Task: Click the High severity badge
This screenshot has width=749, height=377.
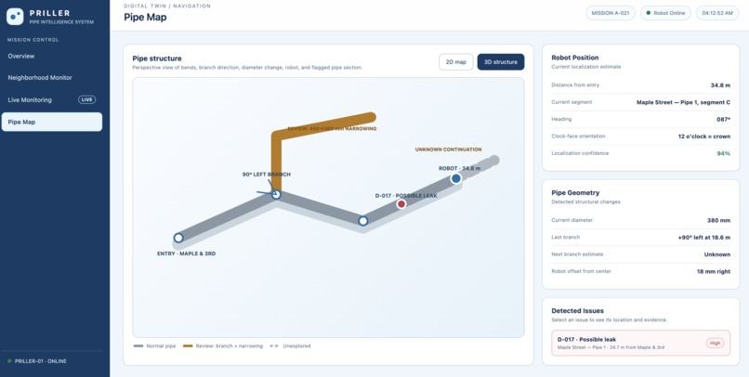Action: (x=716, y=344)
